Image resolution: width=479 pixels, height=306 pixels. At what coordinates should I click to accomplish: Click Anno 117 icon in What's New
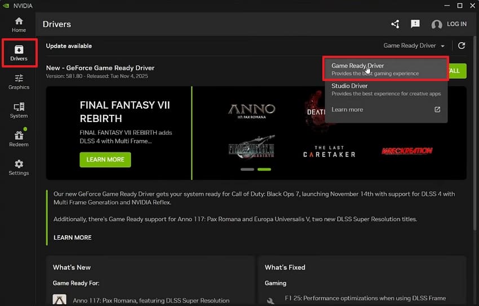coord(59,300)
